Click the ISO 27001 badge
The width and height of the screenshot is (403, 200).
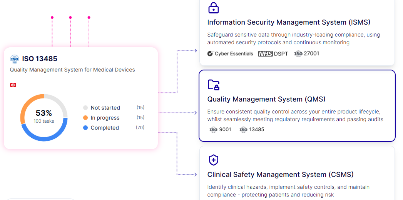[307, 54]
